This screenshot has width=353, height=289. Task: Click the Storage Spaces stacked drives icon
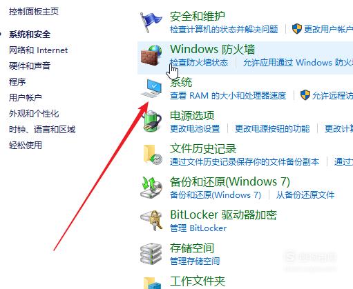click(x=151, y=254)
